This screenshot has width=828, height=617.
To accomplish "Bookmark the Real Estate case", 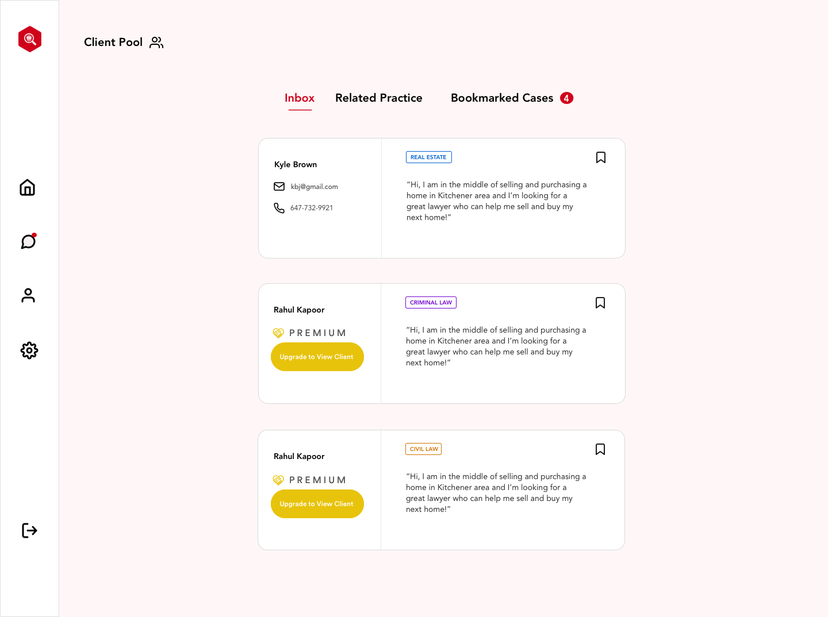I will click(601, 157).
